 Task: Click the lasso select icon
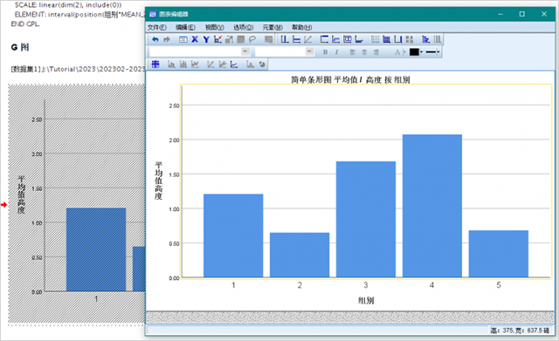click(x=252, y=39)
